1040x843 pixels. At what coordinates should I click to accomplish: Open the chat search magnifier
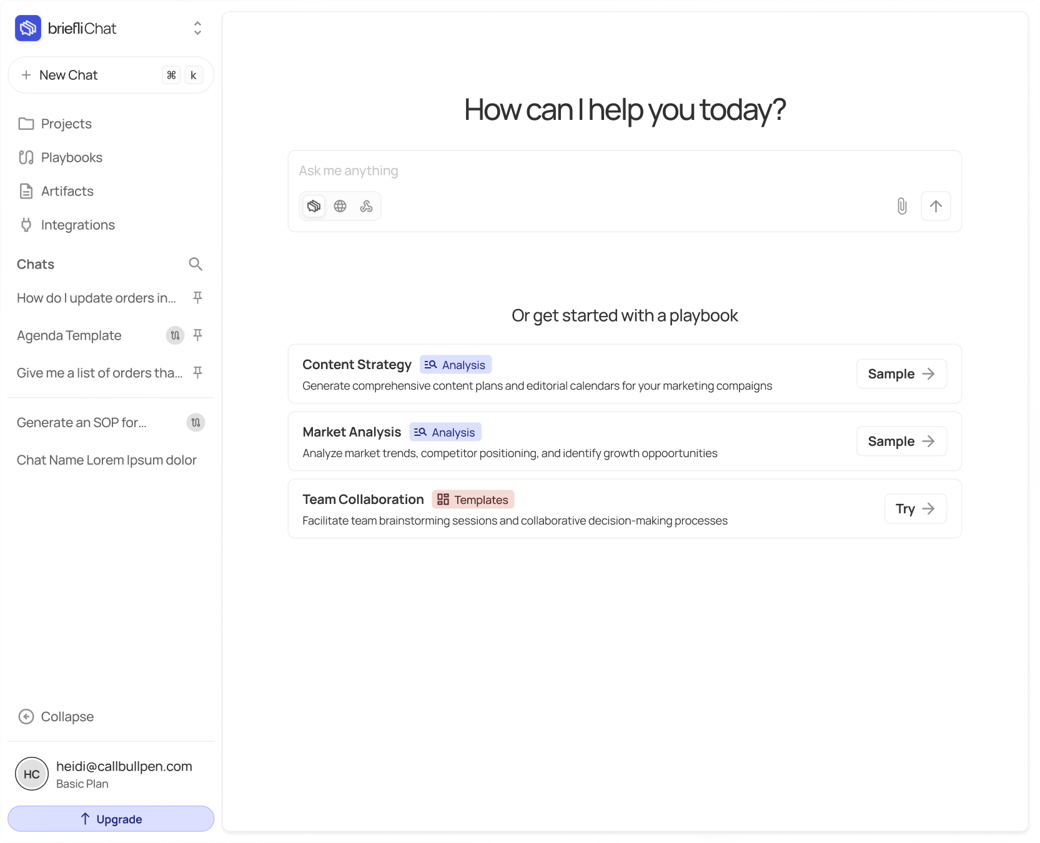pyautogui.click(x=196, y=264)
